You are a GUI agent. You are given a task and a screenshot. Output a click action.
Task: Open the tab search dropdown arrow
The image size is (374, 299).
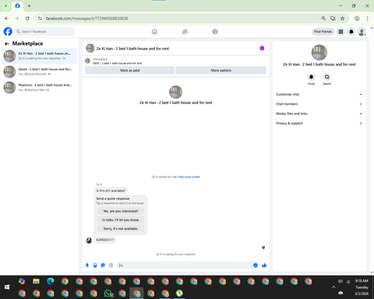pos(6,6)
